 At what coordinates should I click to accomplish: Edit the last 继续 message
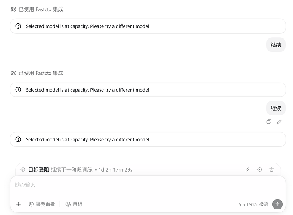279,122
